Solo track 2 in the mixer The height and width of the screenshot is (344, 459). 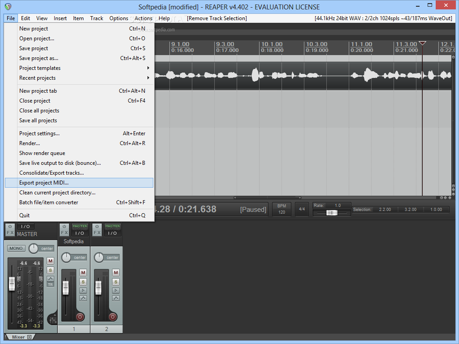point(116,282)
